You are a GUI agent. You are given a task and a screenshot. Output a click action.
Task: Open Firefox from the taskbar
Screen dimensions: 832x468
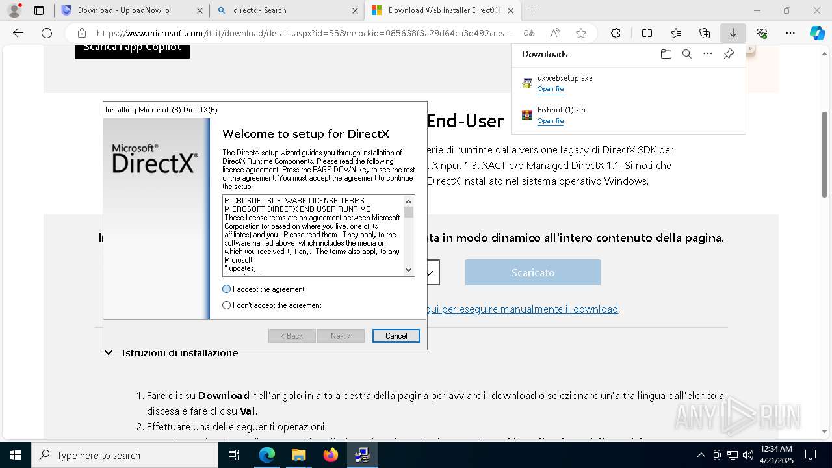(x=331, y=455)
